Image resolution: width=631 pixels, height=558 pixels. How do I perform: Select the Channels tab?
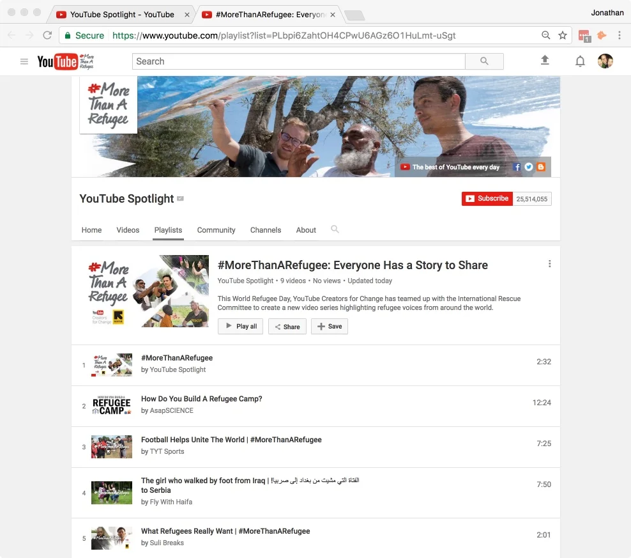pos(266,230)
